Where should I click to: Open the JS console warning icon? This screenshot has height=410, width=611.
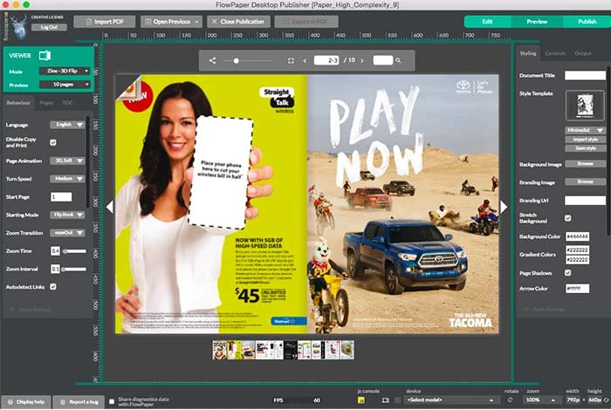pyautogui.click(x=361, y=400)
